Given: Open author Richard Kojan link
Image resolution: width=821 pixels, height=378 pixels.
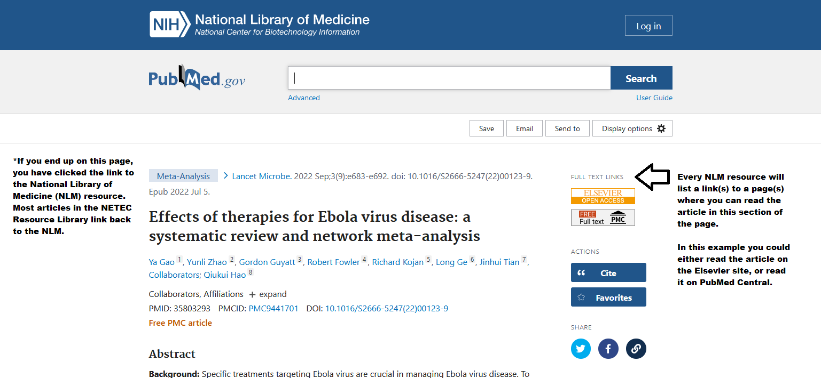Looking at the screenshot, I should click(x=398, y=262).
